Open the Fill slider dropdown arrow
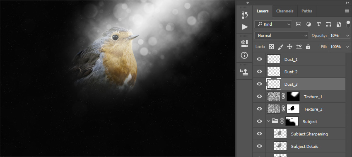Screen dimensions: 352x157 point(348,47)
